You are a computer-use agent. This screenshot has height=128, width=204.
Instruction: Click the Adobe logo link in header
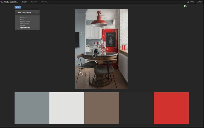click(200, 2)
